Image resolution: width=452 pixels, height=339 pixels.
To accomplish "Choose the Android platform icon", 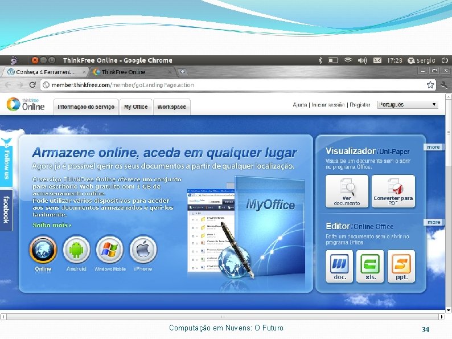I will point(76,250).
